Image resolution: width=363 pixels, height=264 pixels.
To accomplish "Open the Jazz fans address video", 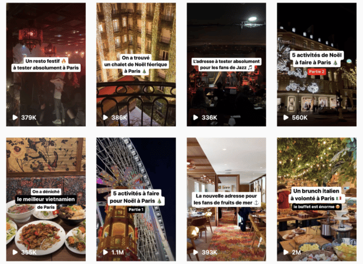I will point(226,65).
